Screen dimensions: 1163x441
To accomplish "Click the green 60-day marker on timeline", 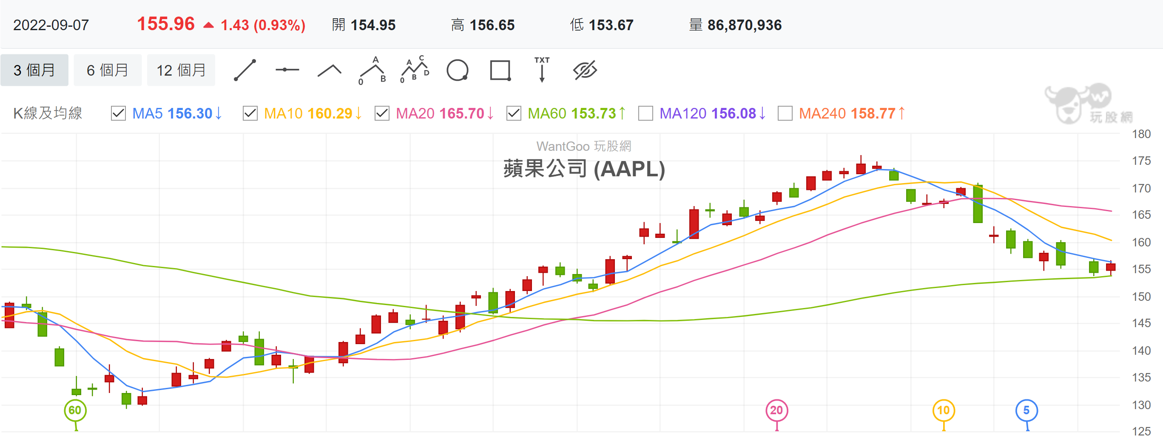I will point(75,410).
